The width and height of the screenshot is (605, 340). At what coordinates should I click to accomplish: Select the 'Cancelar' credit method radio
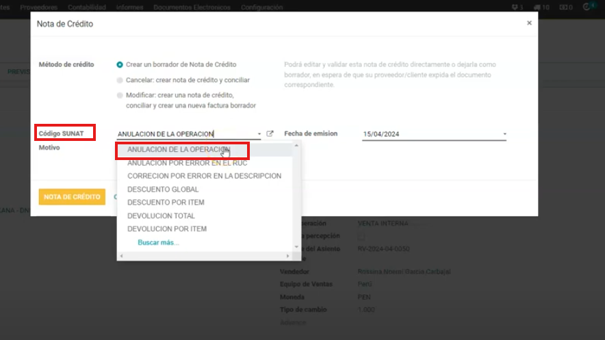tap(120, 80)
